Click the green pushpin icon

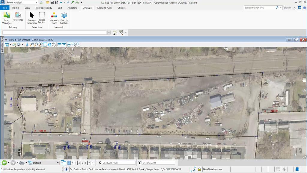(73, 2)
